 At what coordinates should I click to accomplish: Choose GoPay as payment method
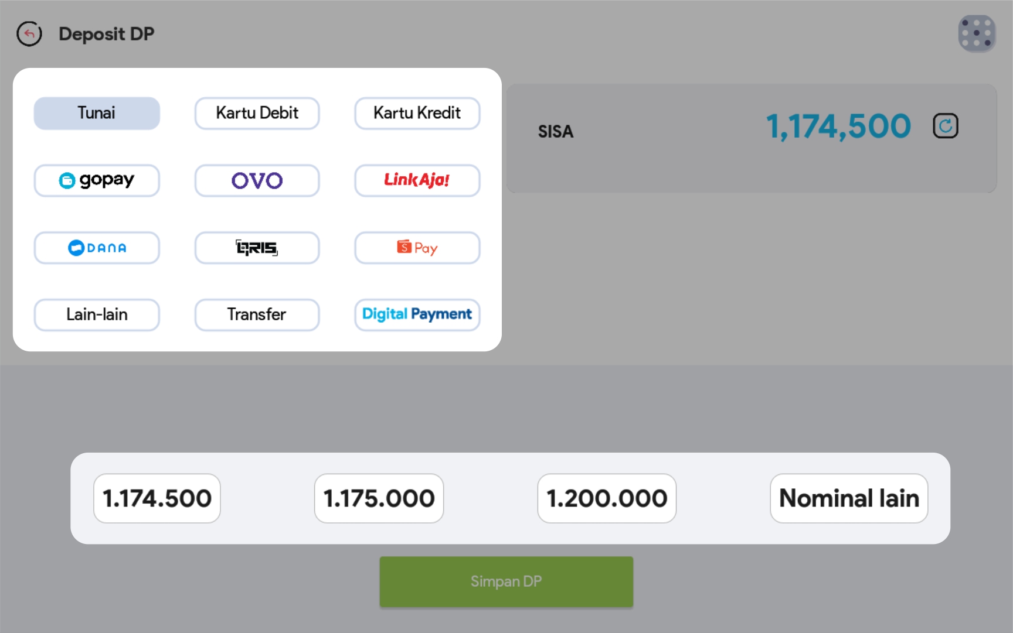coord(97,180)
